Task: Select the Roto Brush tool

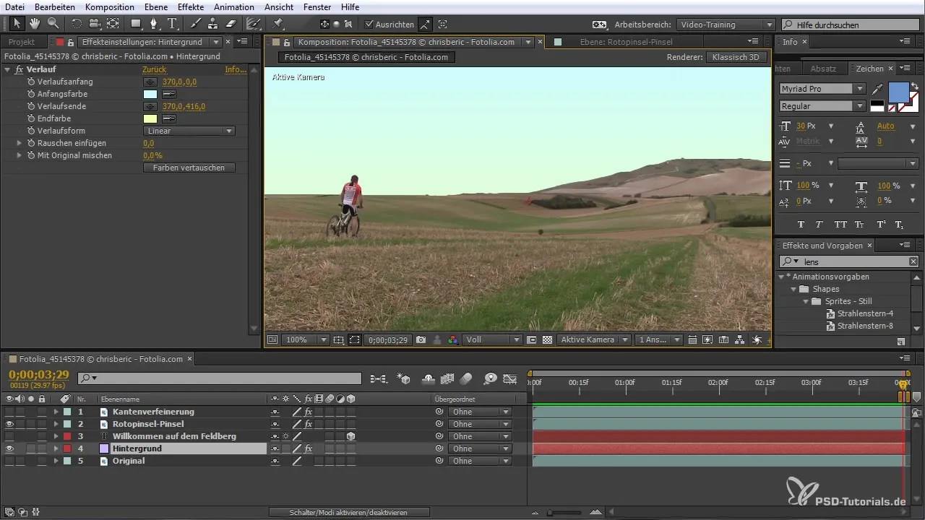Action: [x=254, y=24]
